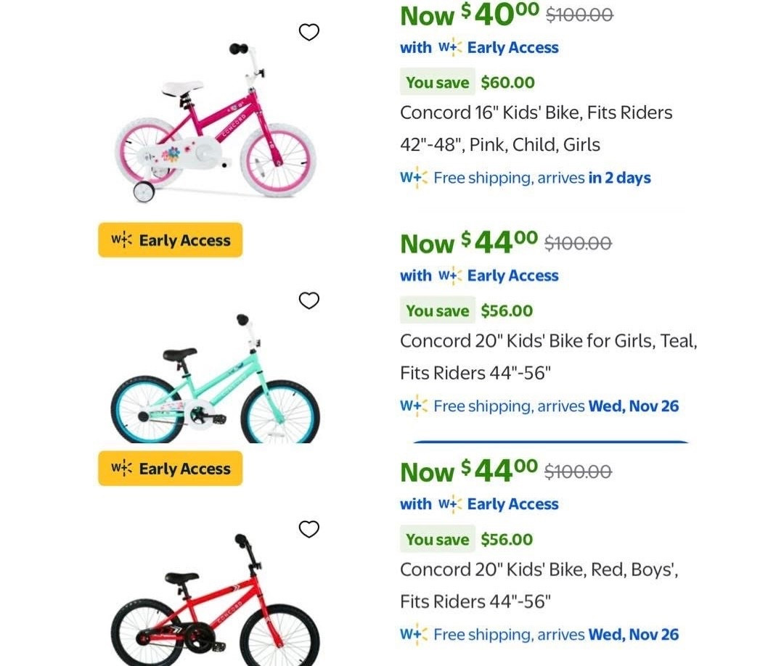This screenshot has width=784, height=666.
Task: Click the Walmart+ icon beside pink bike's Early Access
Action: click(450, 48)
